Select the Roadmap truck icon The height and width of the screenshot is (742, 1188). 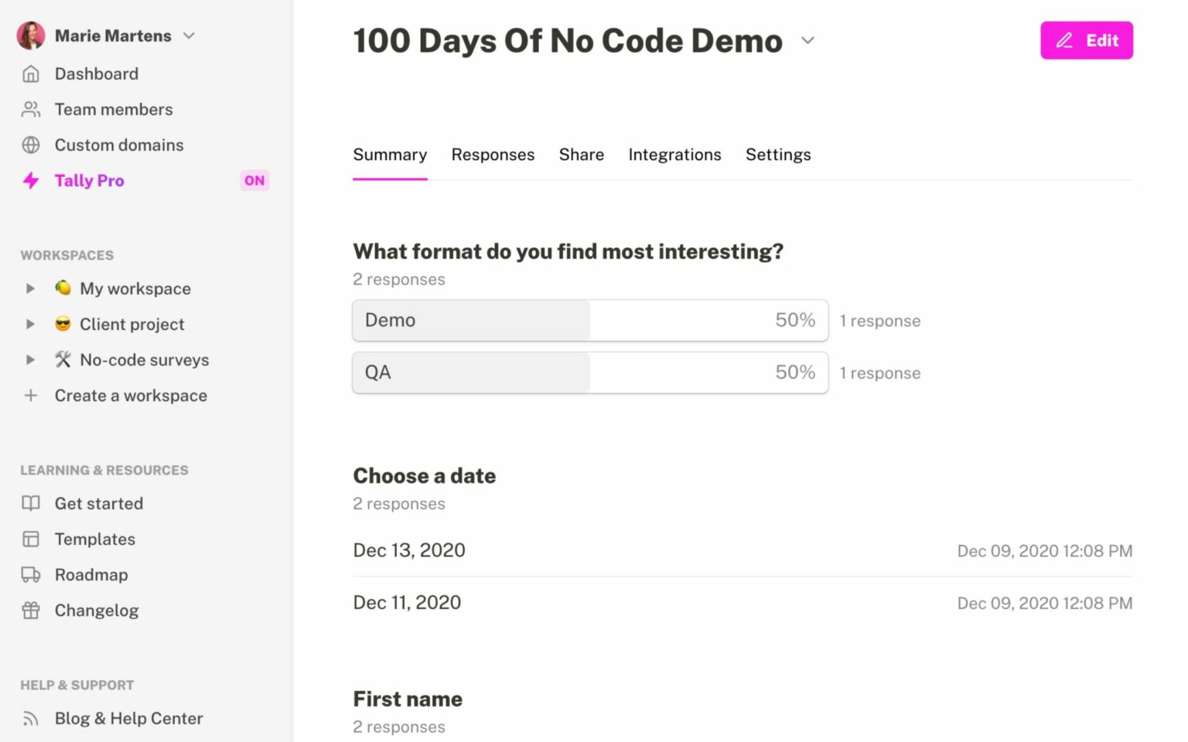[x=31, y=574]
